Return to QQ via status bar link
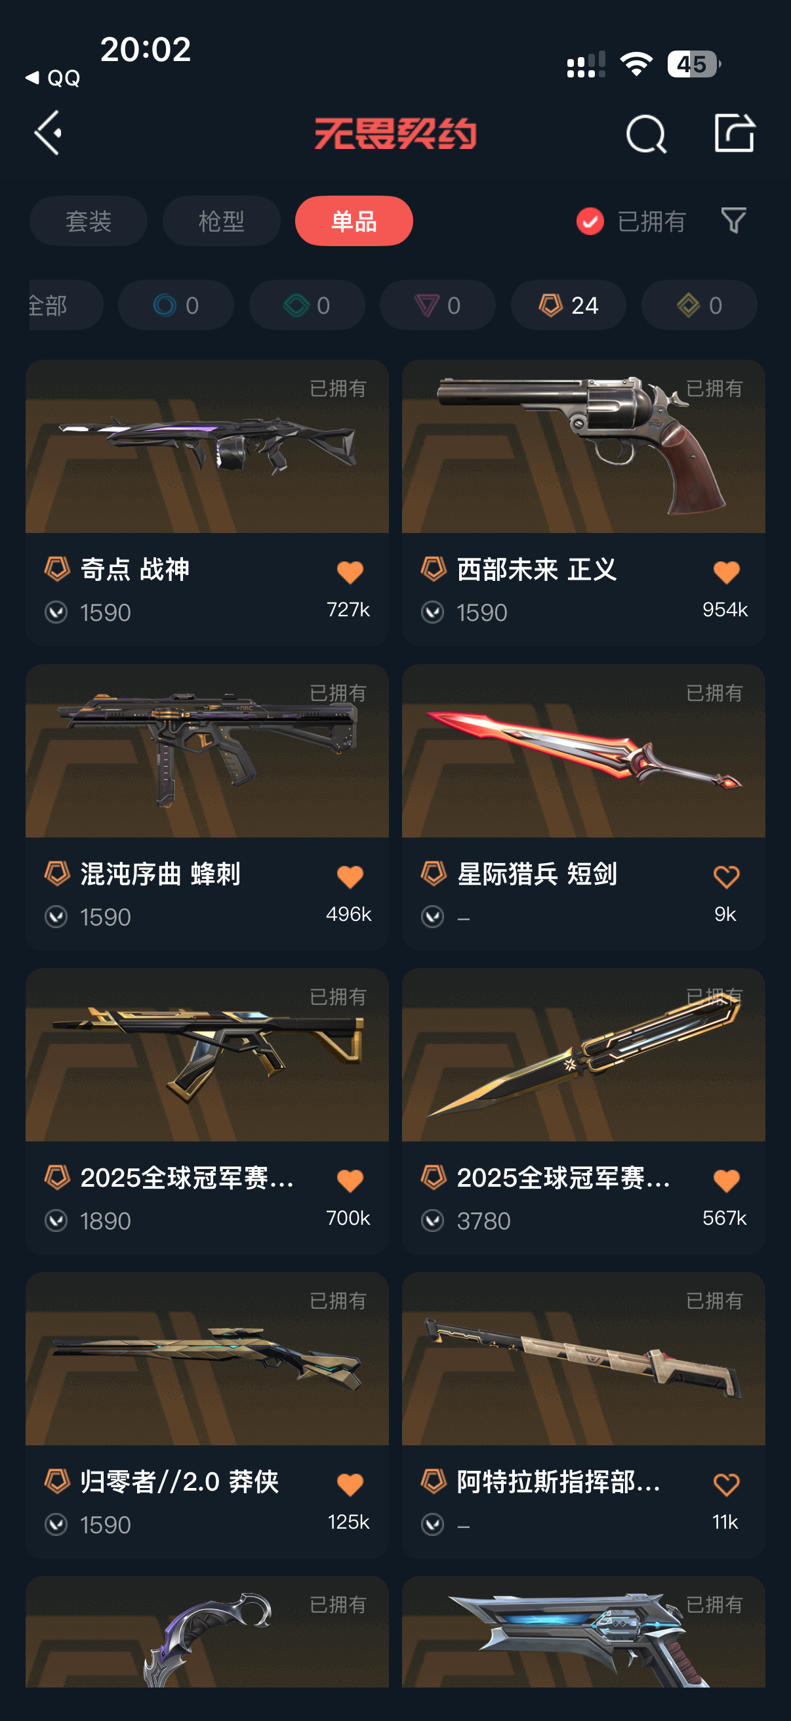 pos(53,77)
